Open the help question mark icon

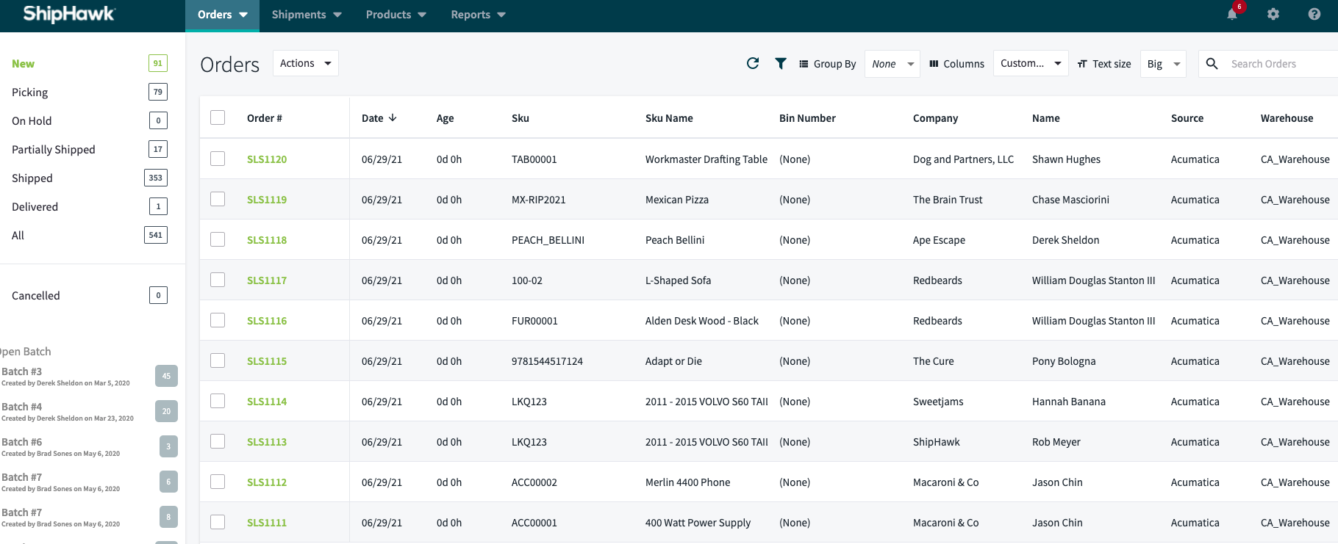pos(1314,14)
